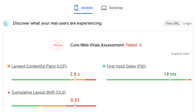Open the Largest Contentful Paint (LCP) link
Image resolution: width=195 pixels, height=112 pixels.
pyautogui.click(x=39, y=66)
